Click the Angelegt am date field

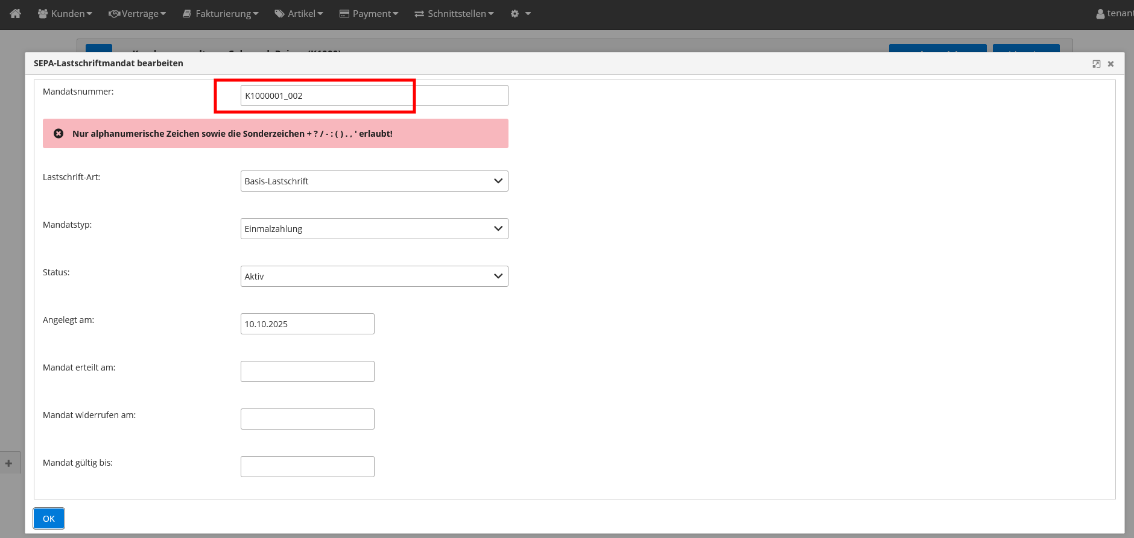307,324
